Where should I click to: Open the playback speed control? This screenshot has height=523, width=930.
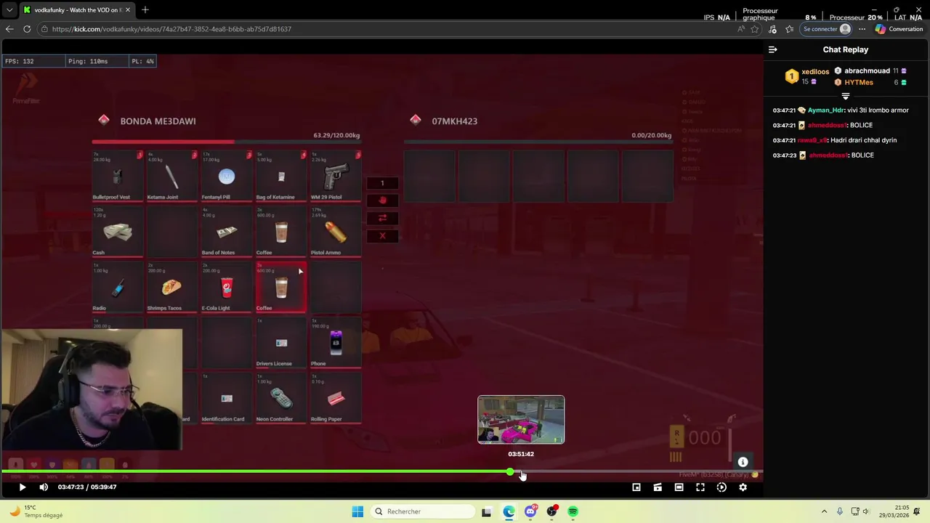click(x=721, y=487)
